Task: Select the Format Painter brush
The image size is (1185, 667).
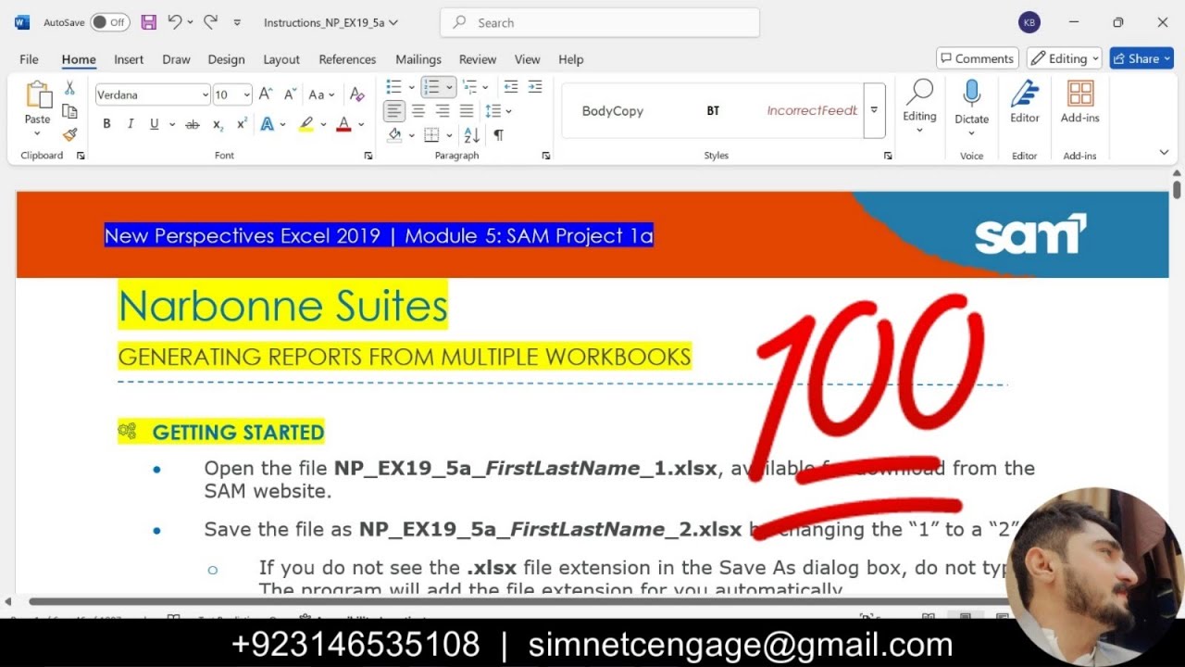Action: pyautogui.click(x=69, y=134)
